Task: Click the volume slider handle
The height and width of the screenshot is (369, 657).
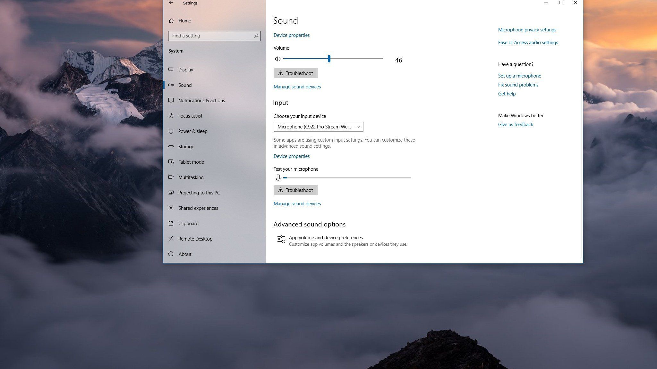Action: coord(329,59)
